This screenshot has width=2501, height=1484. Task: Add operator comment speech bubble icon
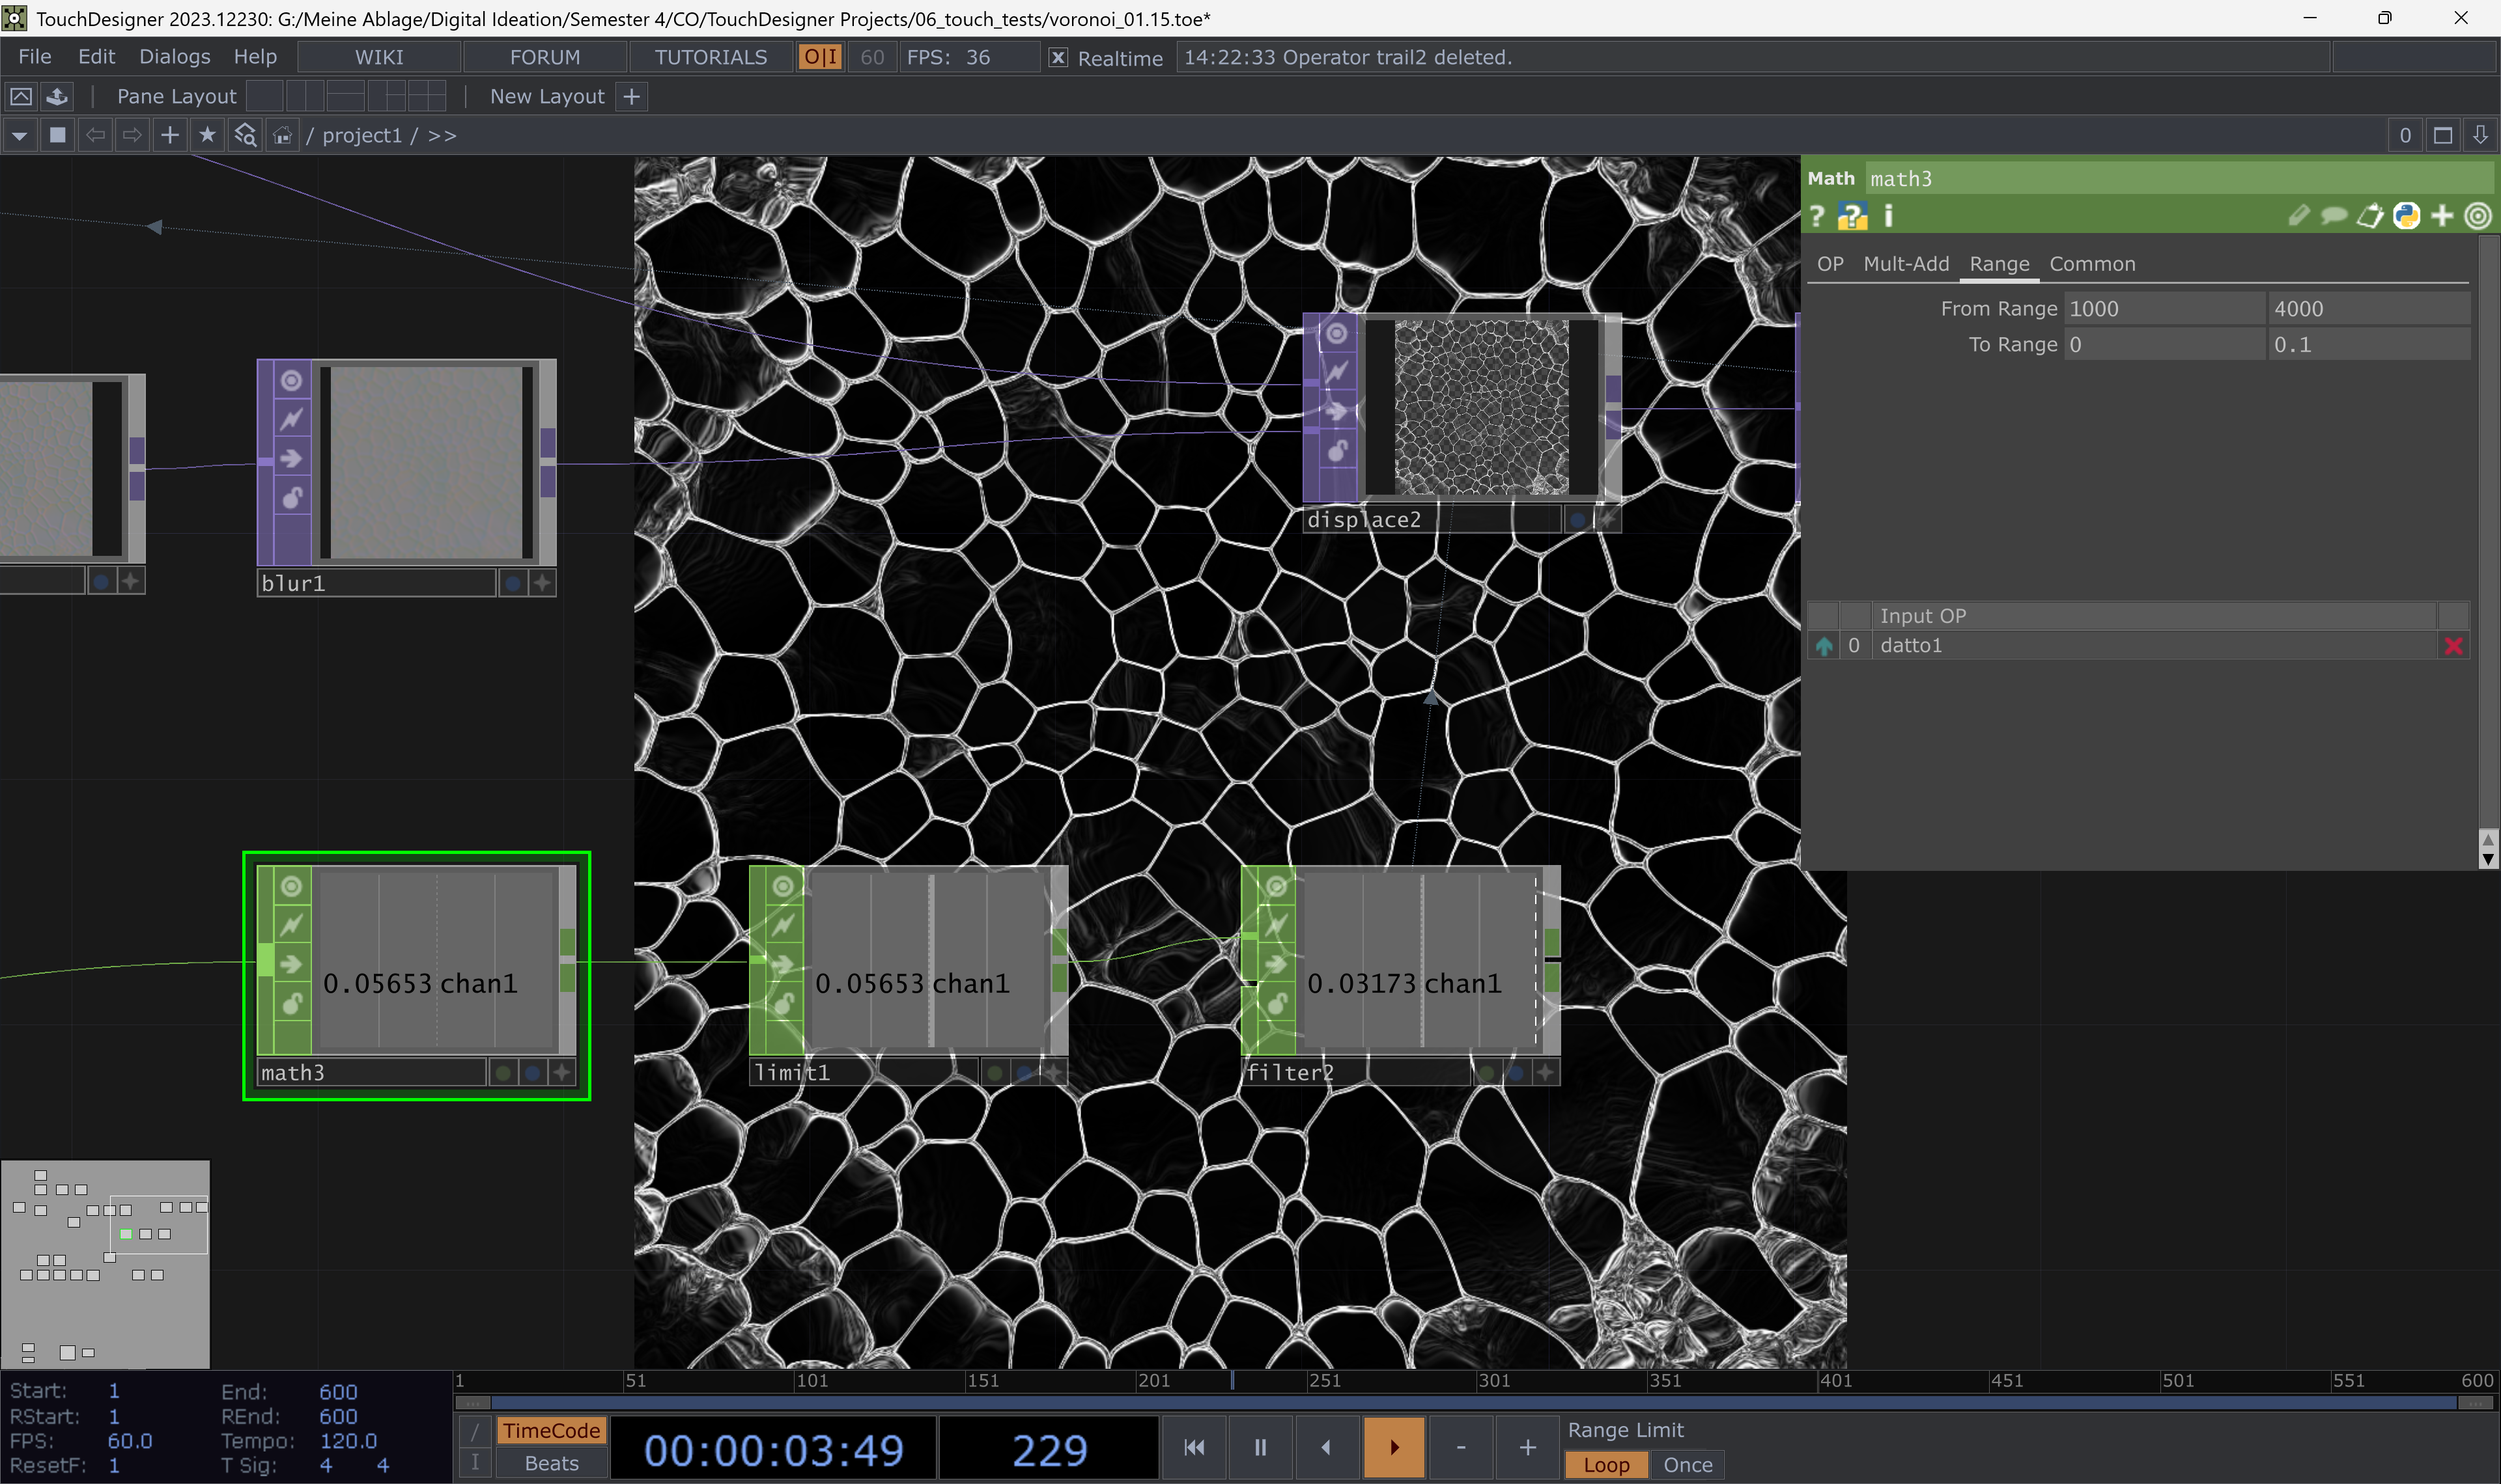tap(2334, 216)
